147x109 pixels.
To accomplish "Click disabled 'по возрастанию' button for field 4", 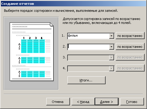I will pyautogui.click(x=130, y=68).
